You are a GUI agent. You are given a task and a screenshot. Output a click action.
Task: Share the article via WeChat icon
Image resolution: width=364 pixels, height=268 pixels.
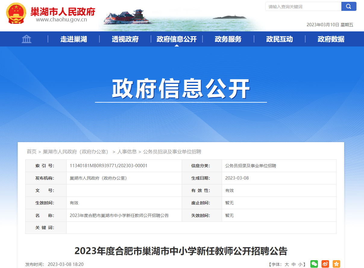click(x=314, y=264)
